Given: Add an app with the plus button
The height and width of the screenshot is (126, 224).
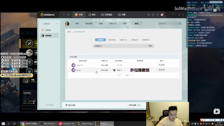Looking at the screenshot, I should [x=57, y=24].
